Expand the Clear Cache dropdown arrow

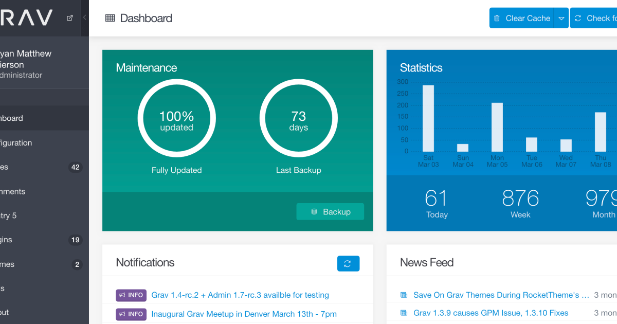[x=561, y=18]
